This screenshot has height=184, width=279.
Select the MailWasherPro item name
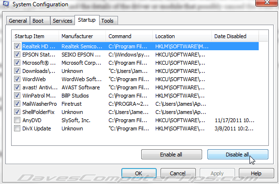pos(40,104)
